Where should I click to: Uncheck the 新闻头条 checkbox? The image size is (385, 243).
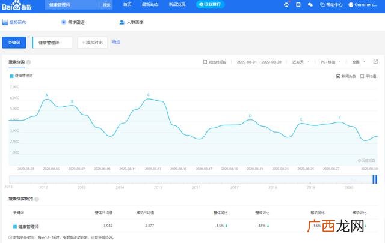click(x=338, y=76)
